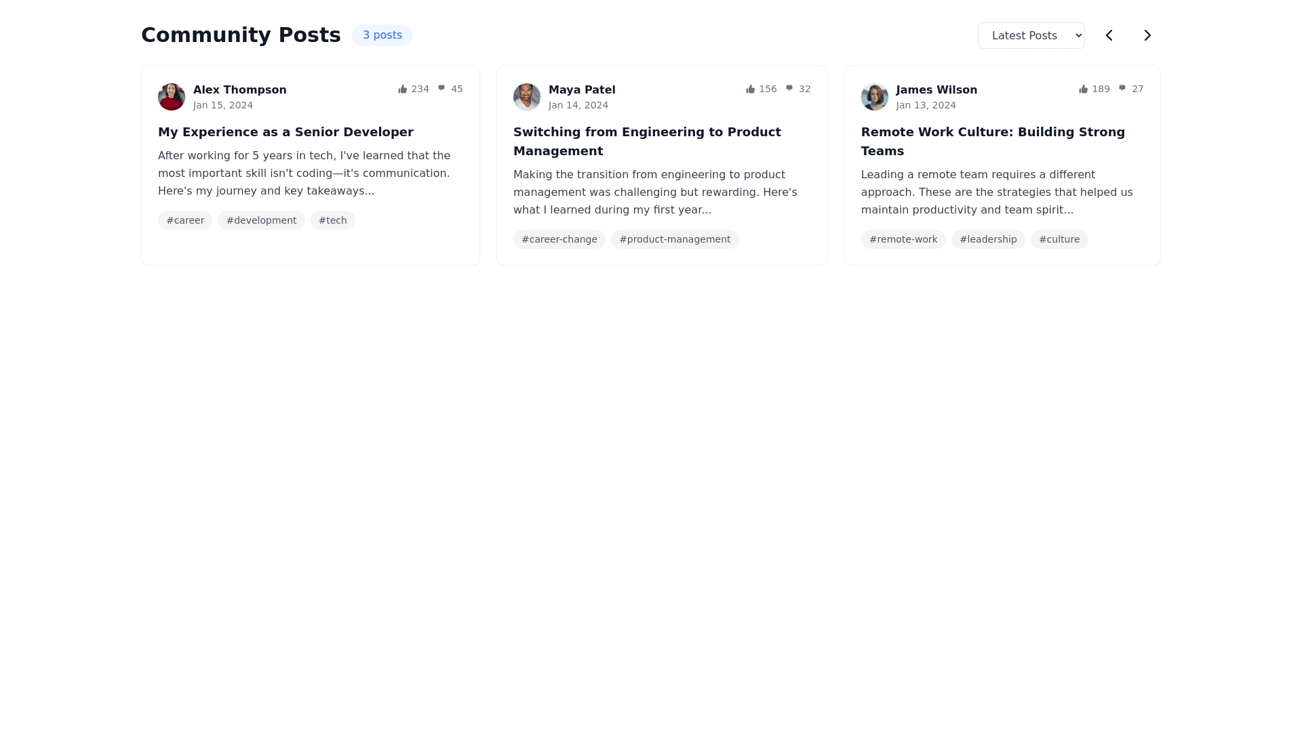Go to next posts with right chevron
The width and height of the screenshot is (1302, 732).
(x=1147, y=35)
